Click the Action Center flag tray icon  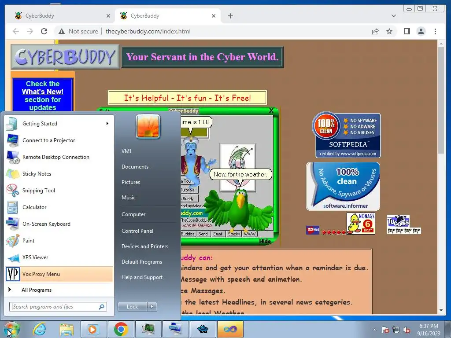tap(385, 330)
